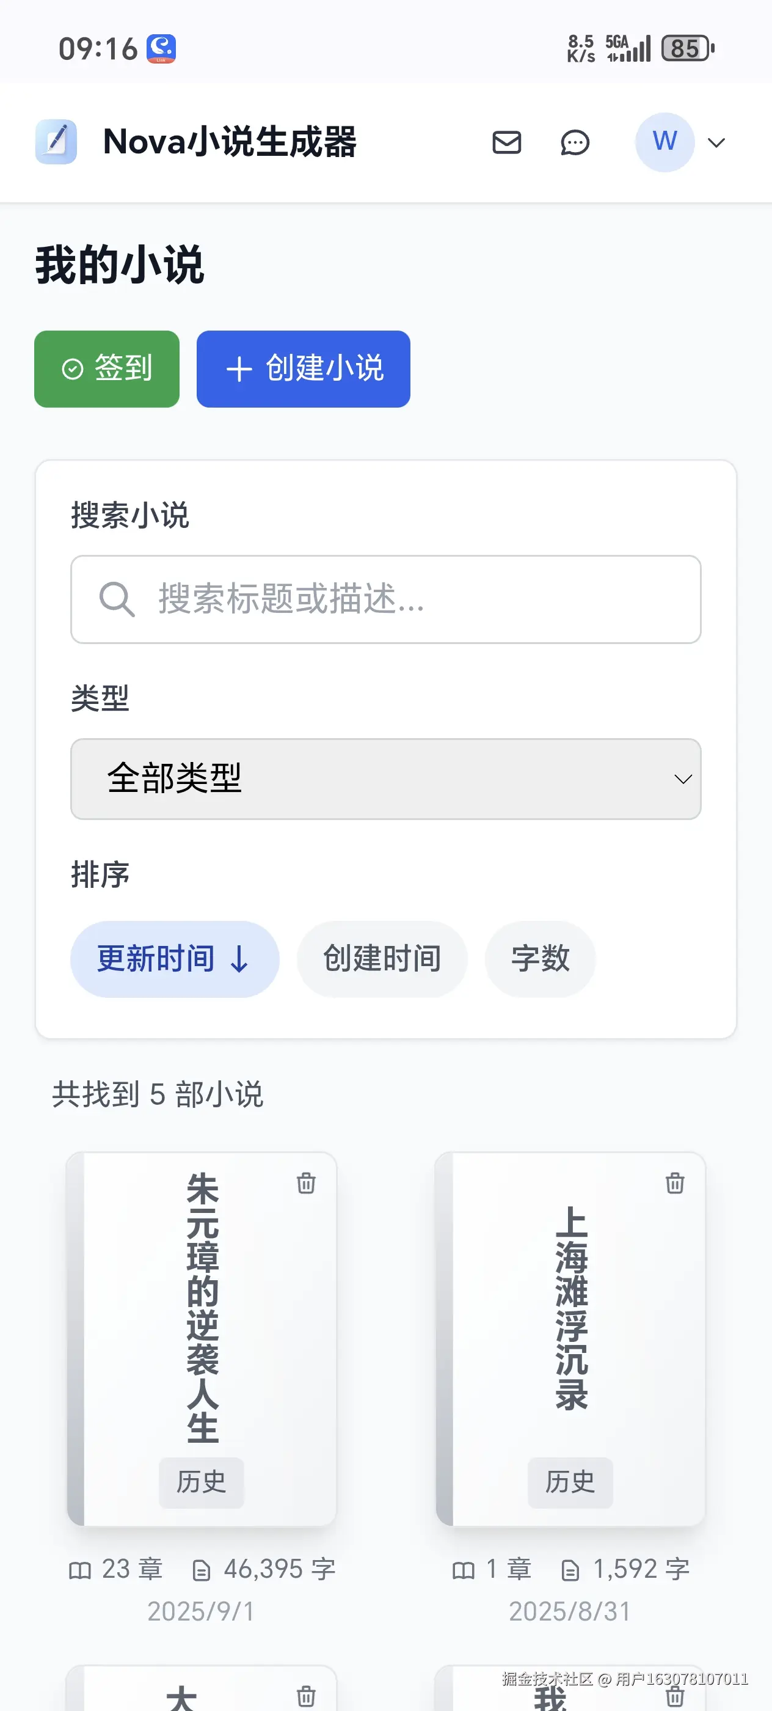772x1711 pixels.
Task: Open the 全部类型 type dropdown
Action: [x=385, y=779]
